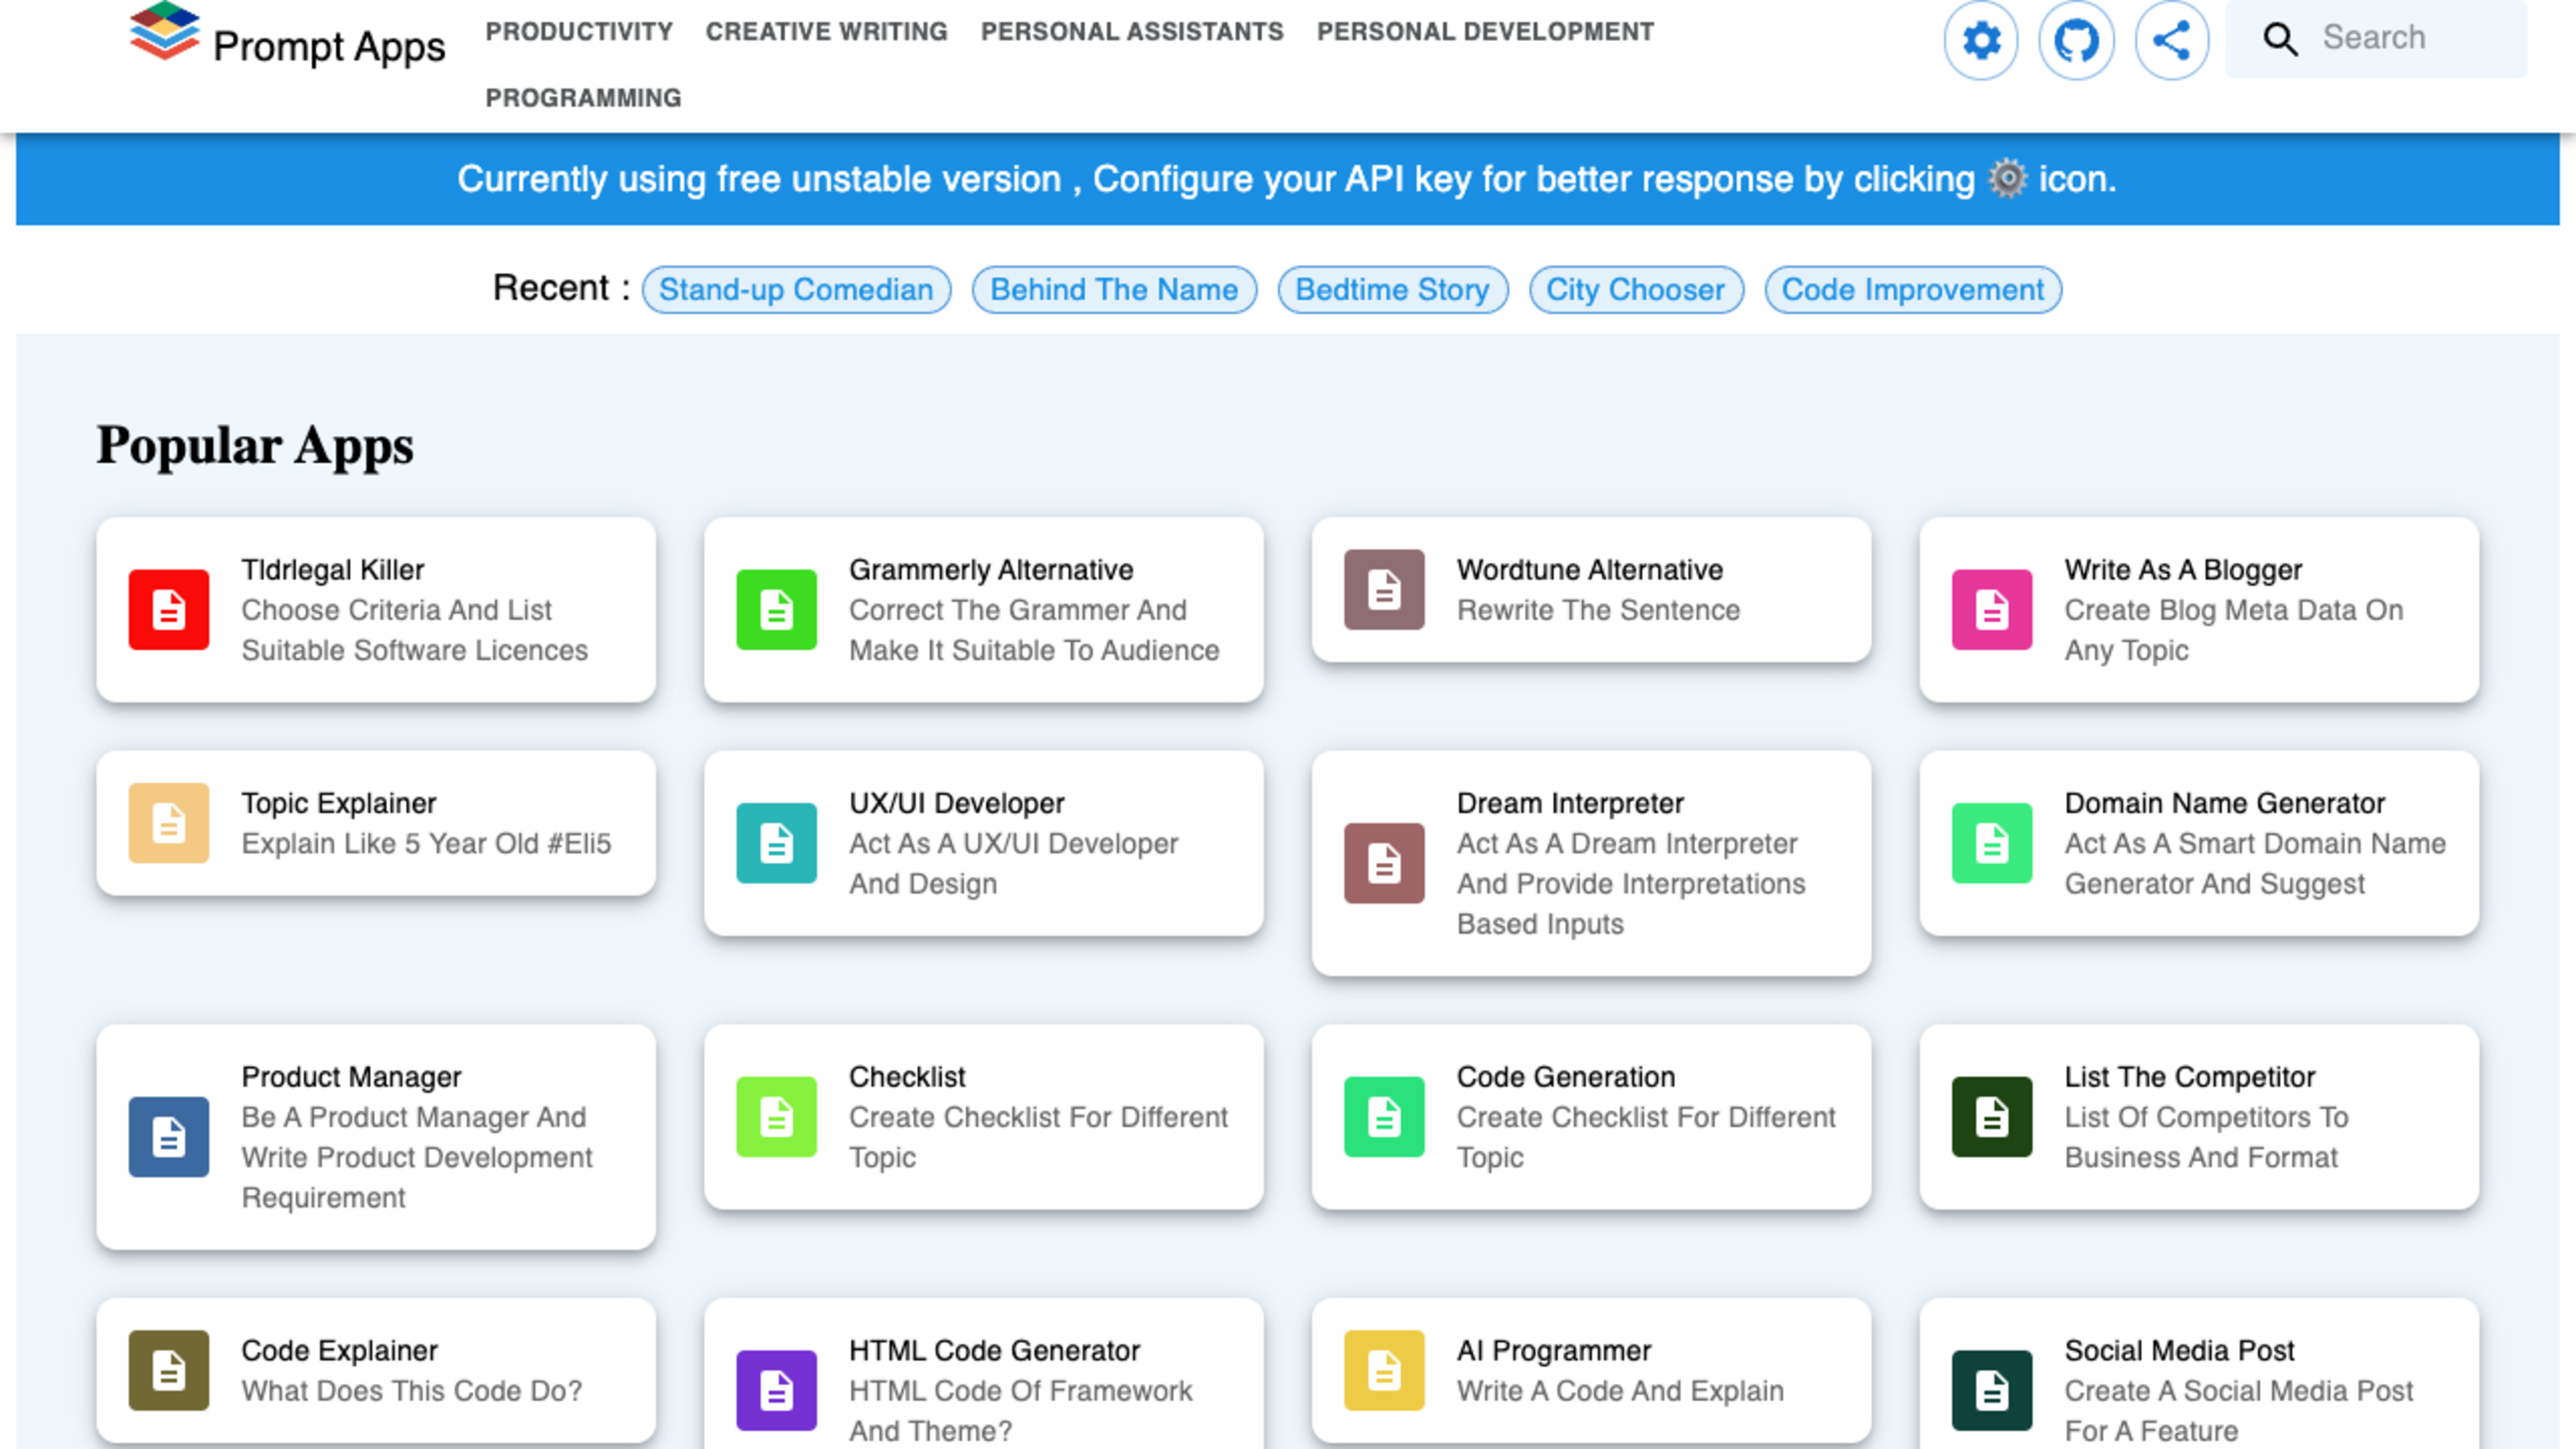Open the Topic Explainer card

coord(376,822)
